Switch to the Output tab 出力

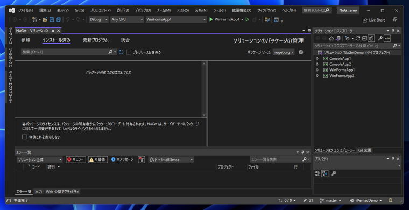point(39,192)
